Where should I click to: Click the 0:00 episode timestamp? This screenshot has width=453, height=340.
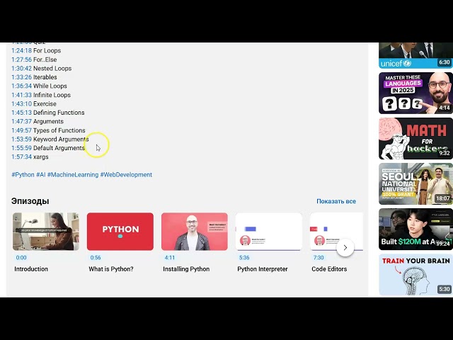point(21,258)
